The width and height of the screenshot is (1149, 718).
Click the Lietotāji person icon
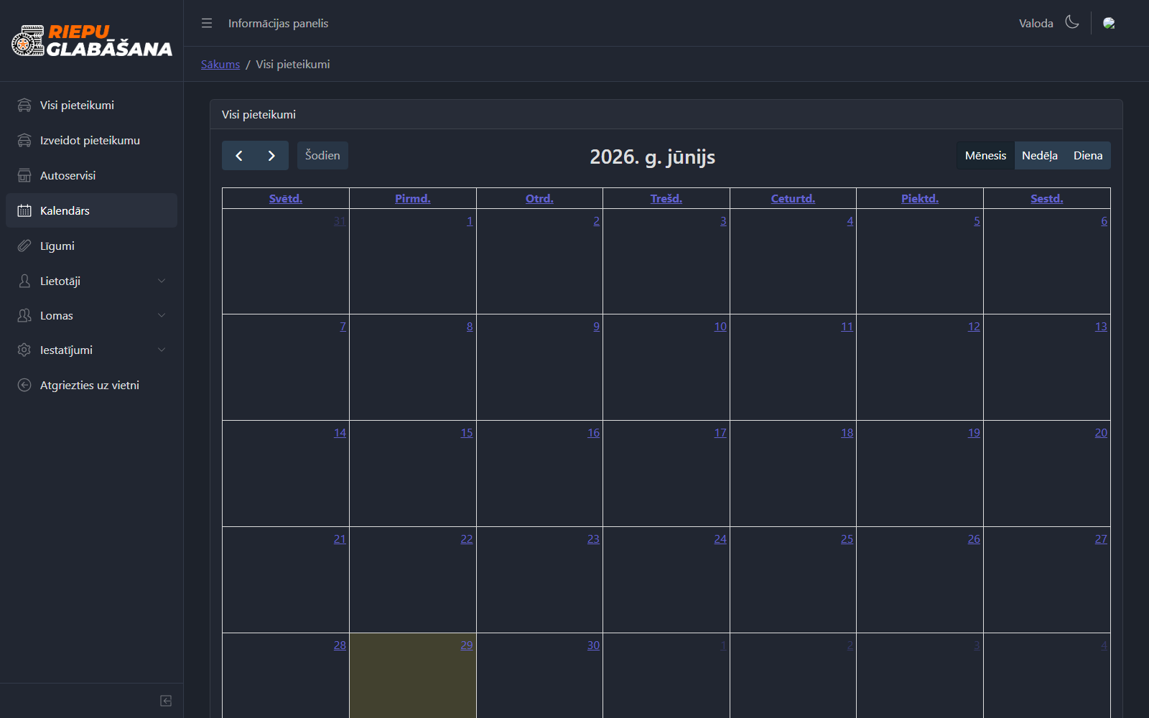(x=24, y=281)
